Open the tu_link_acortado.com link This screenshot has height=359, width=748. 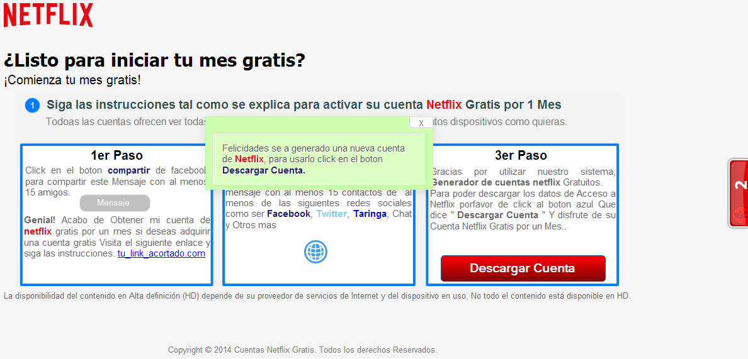[x=161, y=254]
